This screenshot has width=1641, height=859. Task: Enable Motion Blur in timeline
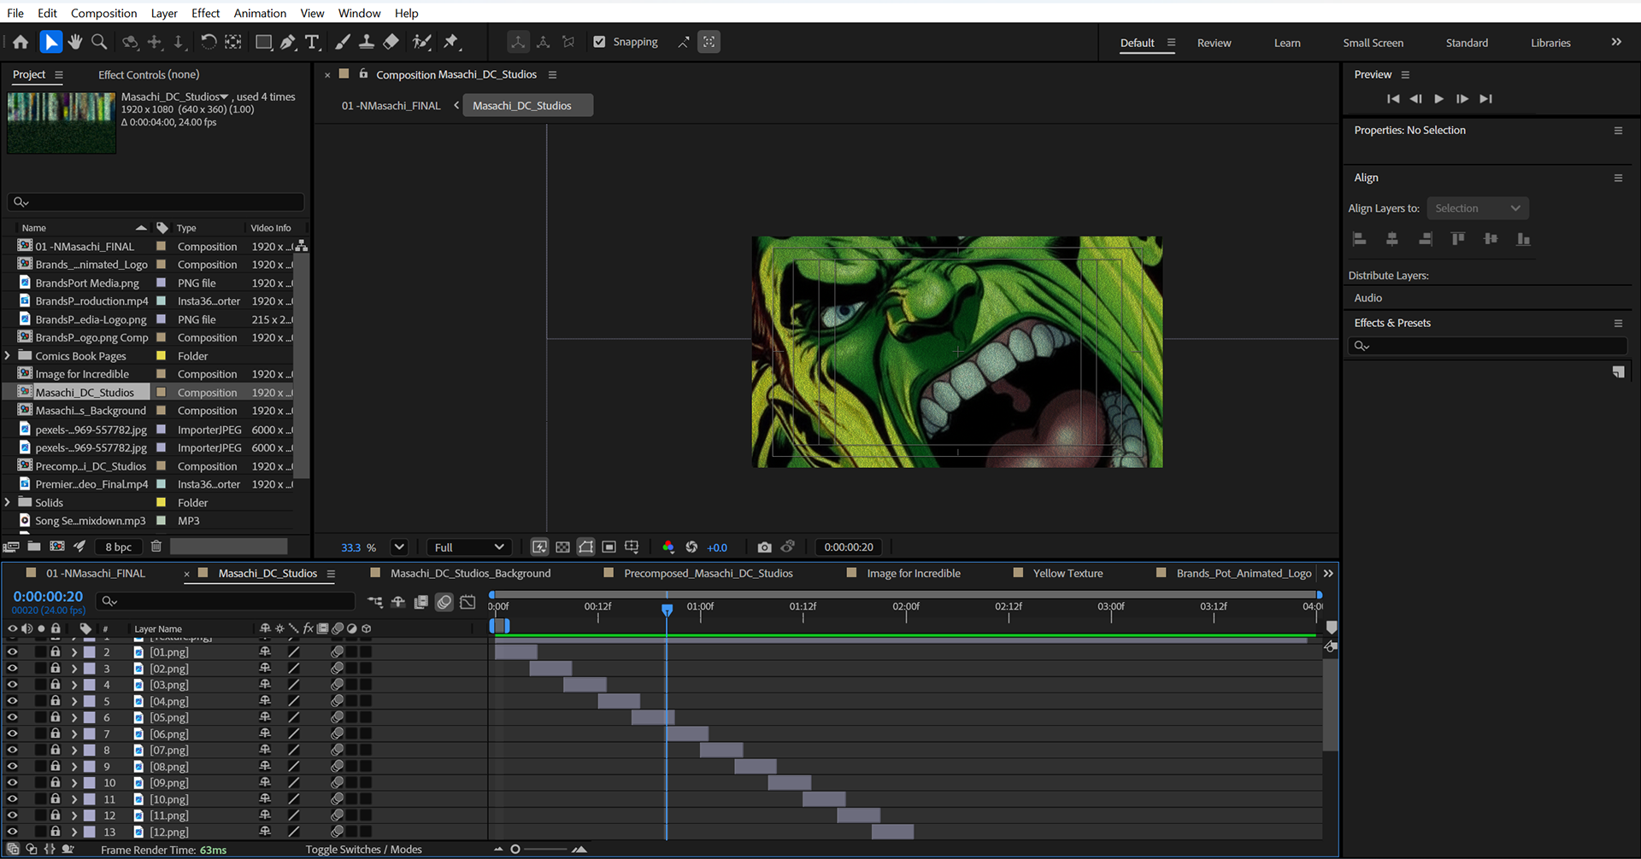(x=444, y=602)
